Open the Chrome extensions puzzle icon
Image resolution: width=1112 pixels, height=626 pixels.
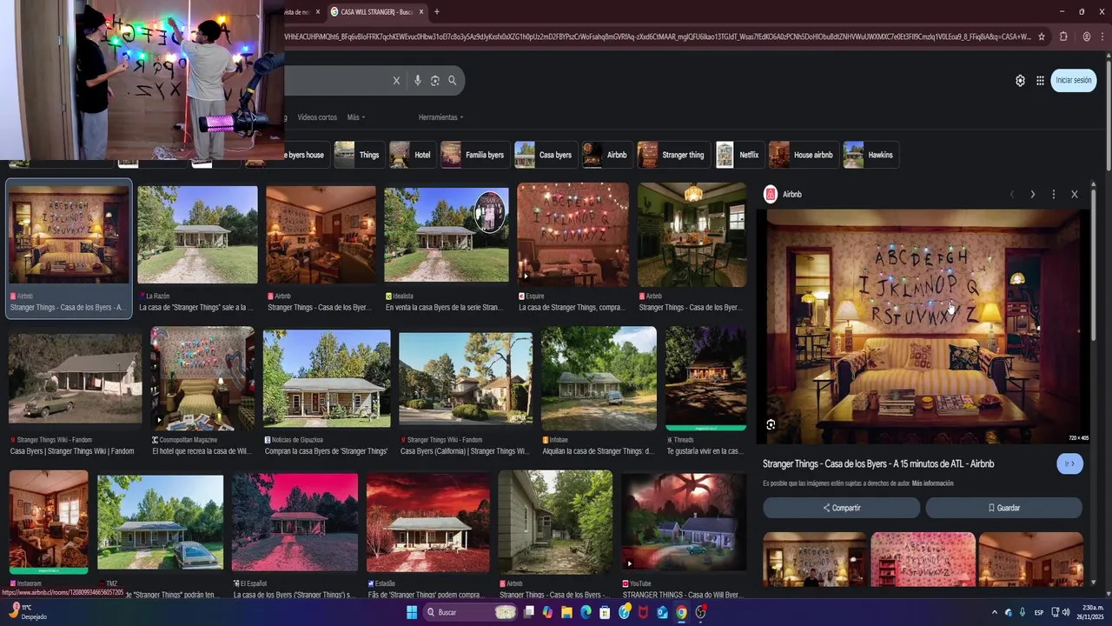pyautogui.click(x=1063, y=37)
